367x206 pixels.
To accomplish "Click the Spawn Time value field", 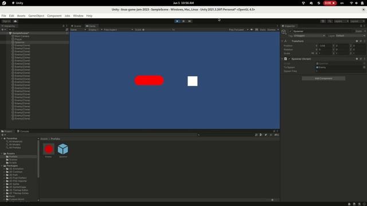I will (341, 71).
